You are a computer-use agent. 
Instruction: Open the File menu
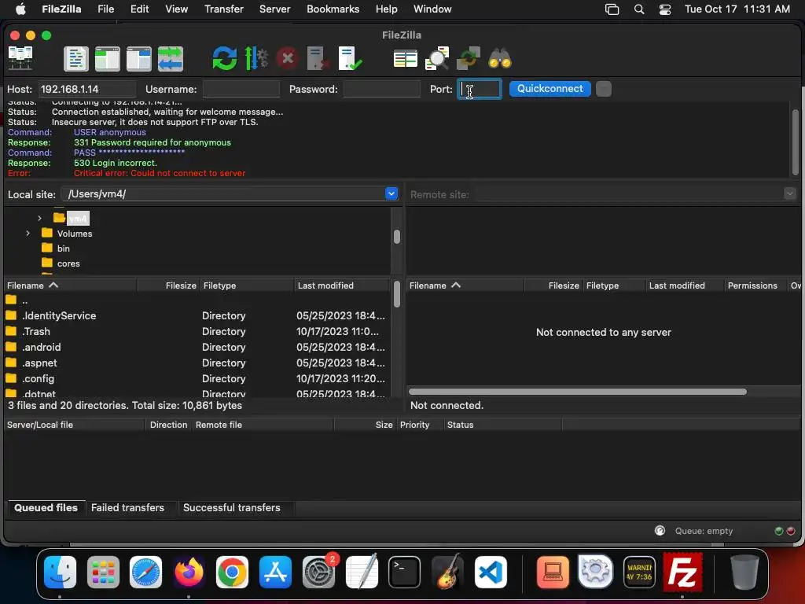(x=106, y=9)
